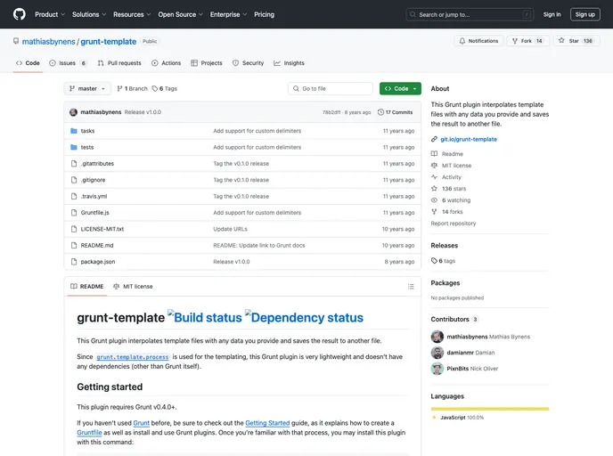The image size is (613, 456).
Task: Click mathiasbynens contributor avatar
Action: point(437,337)
